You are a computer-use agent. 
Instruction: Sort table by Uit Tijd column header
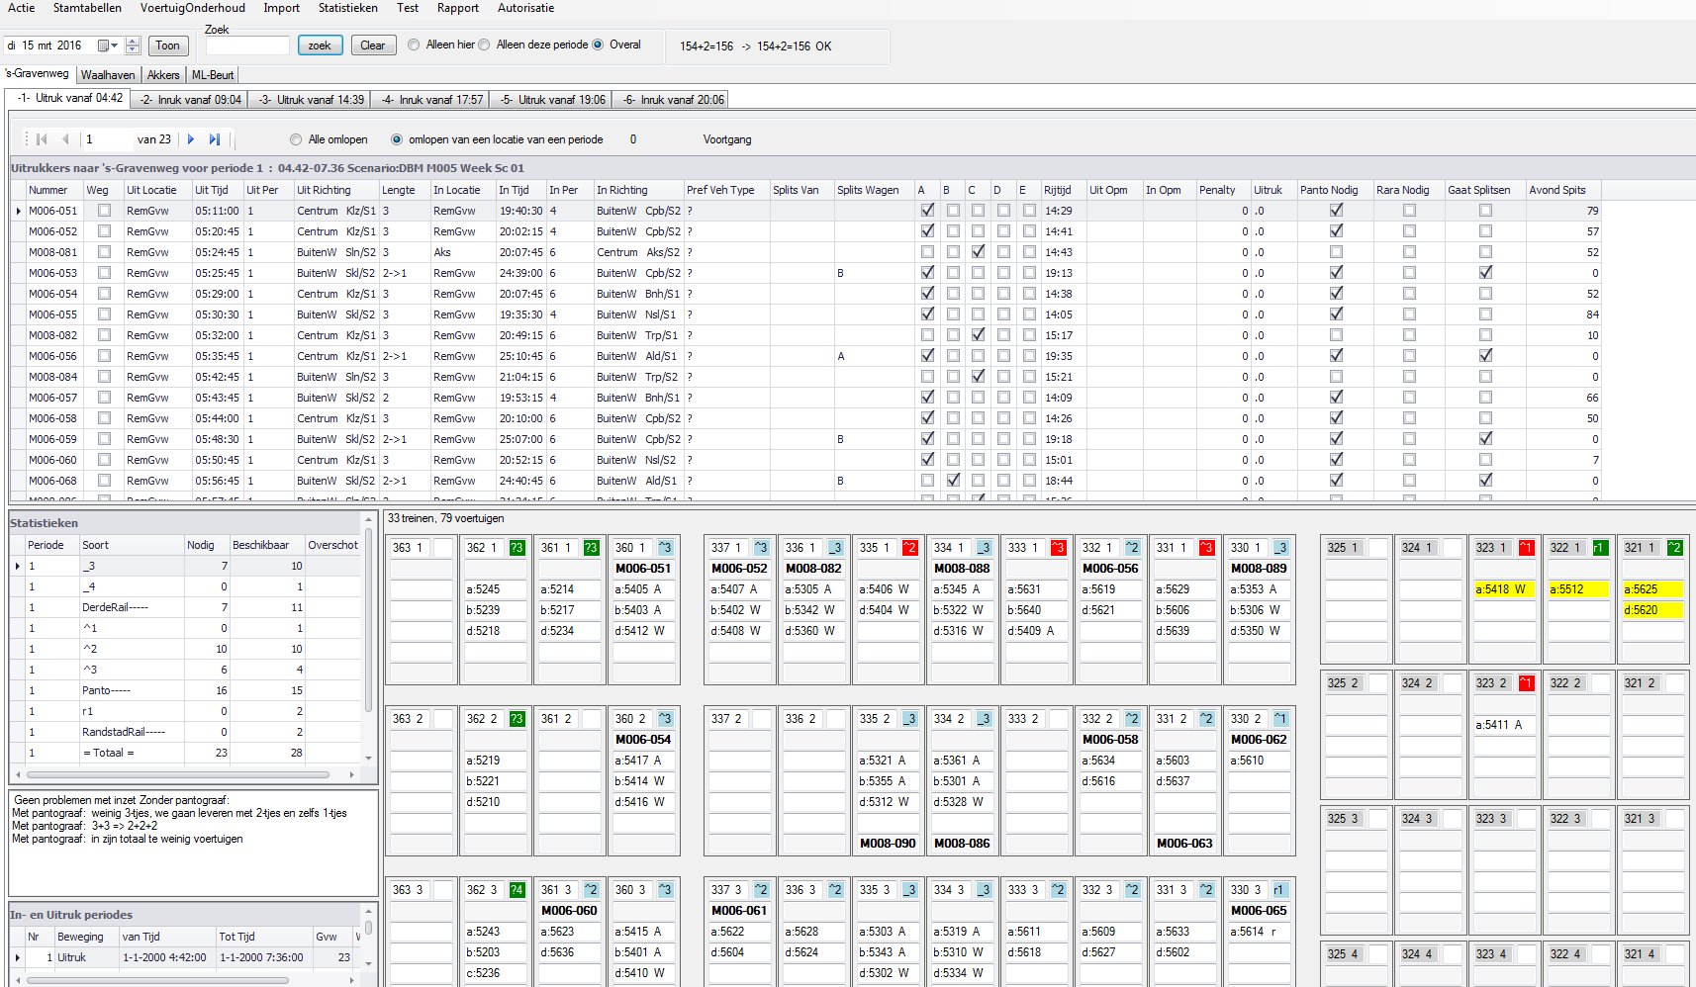217,190
